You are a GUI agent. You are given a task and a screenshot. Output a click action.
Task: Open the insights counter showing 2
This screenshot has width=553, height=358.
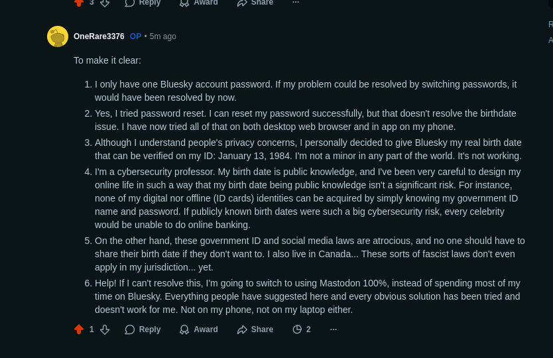[x=302, y=329]
